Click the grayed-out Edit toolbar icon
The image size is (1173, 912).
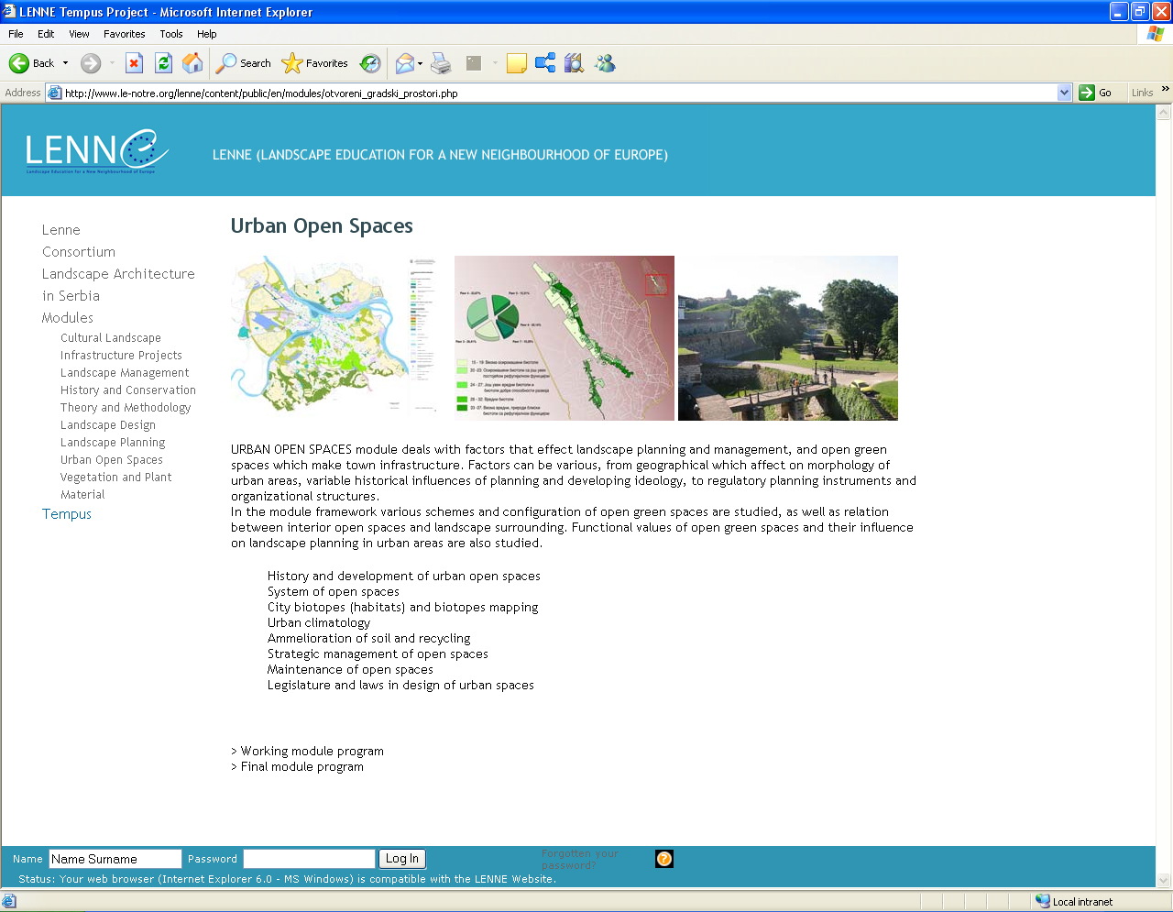point(474,63)
